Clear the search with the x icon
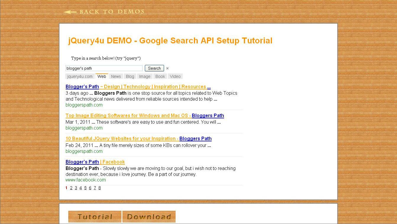 167,68
